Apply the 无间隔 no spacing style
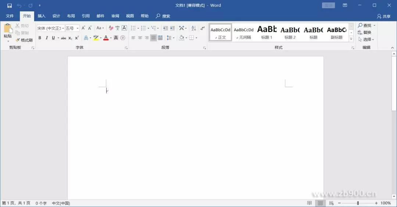Viewport: 397px width, 207px height. point(244,32)
